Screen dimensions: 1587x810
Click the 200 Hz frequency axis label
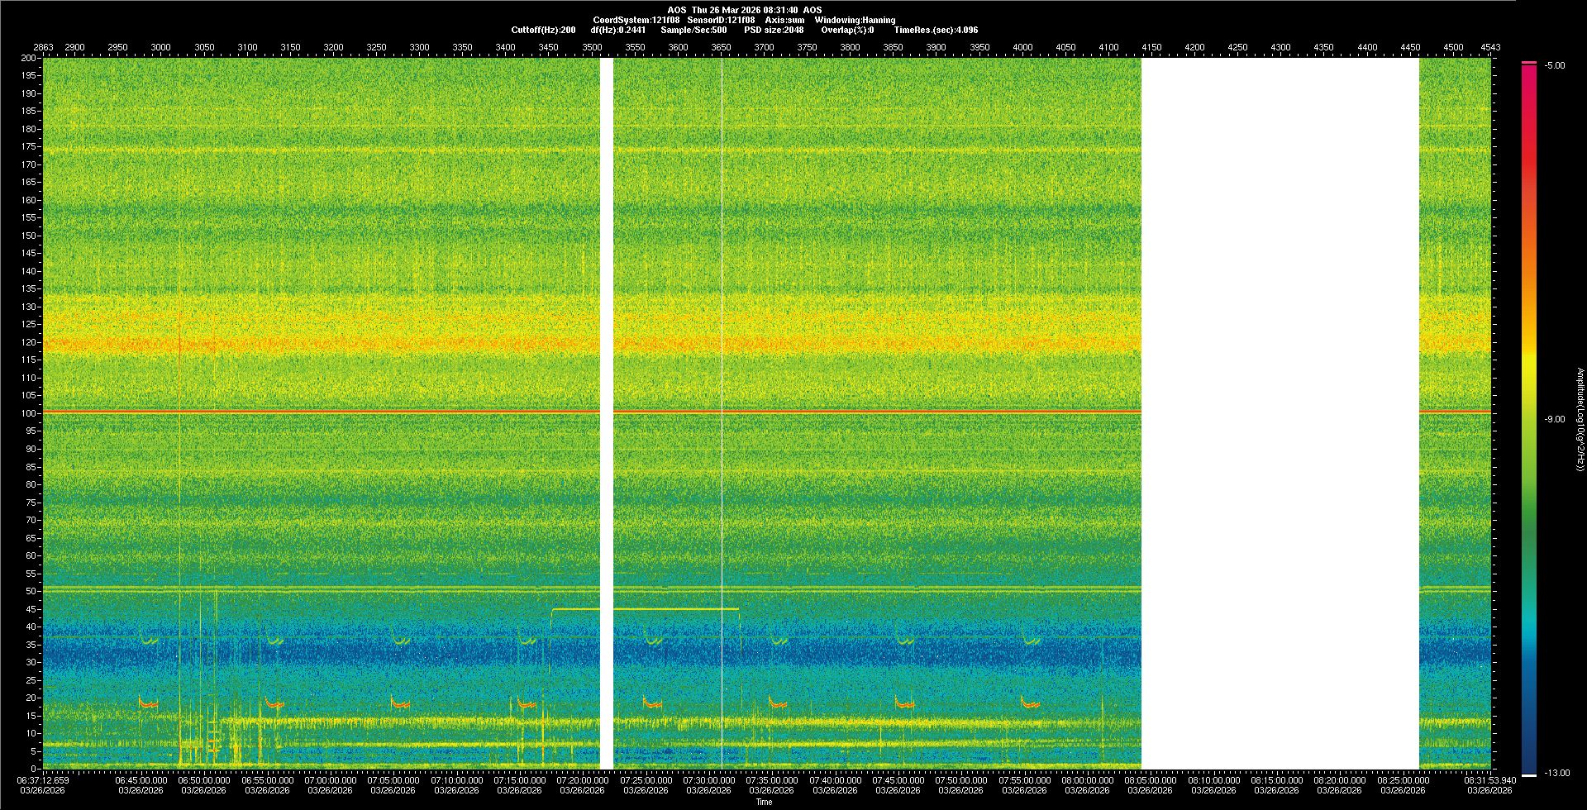tap(28, 59)
